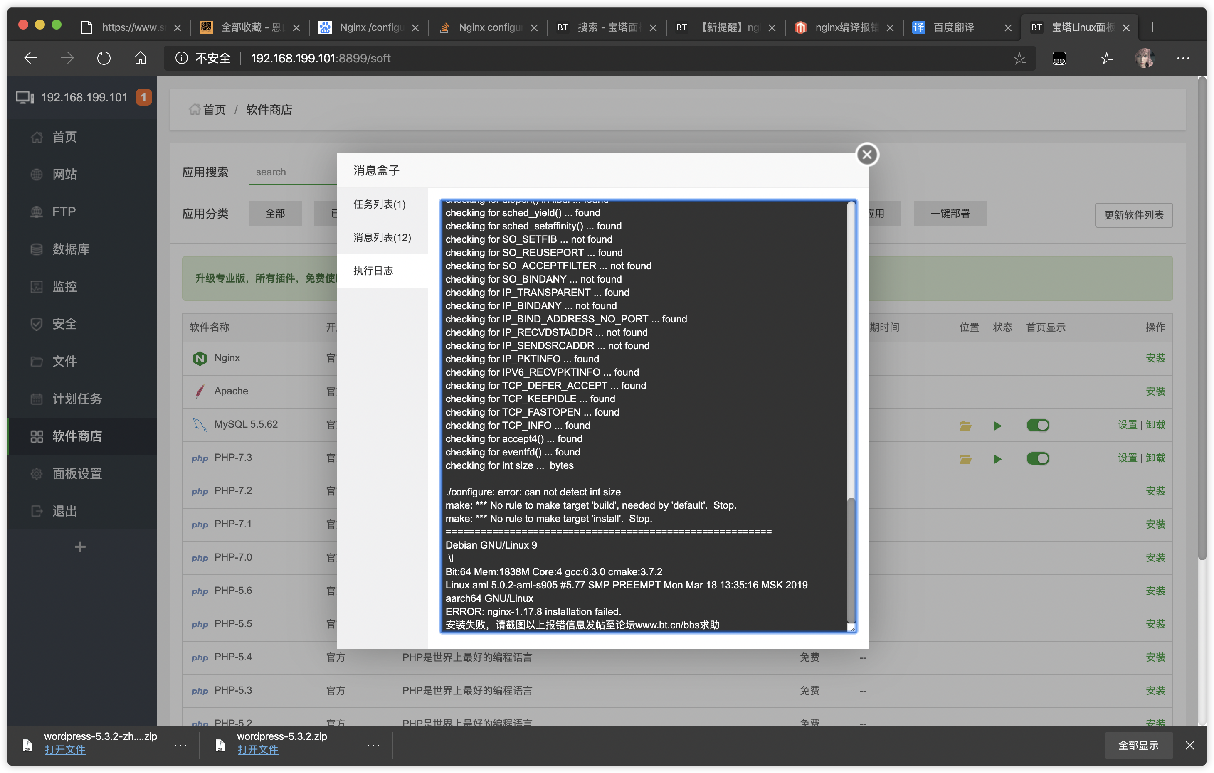This screenshot has height=773, width=1214.
Task: Open the 监控 monitoring section
Action: click(x=66, y=286)
